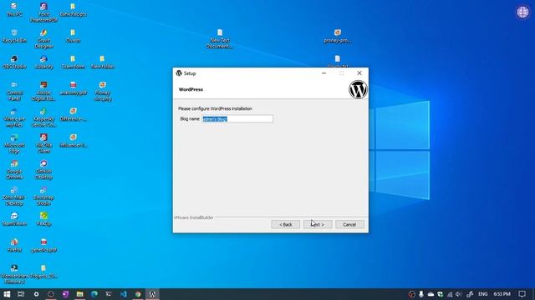Cancel the WordPress setup

[349, 224]
